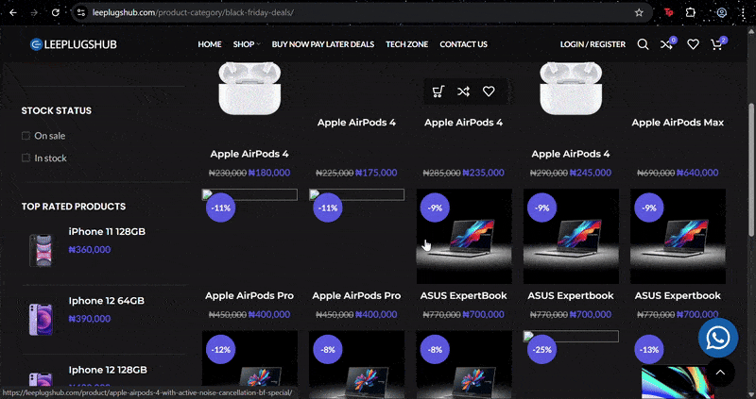The height and width of the screenshot is (399, 756).
Task: Open the ASUS ExpertBook product thumbnail
Action: point(464,237)
